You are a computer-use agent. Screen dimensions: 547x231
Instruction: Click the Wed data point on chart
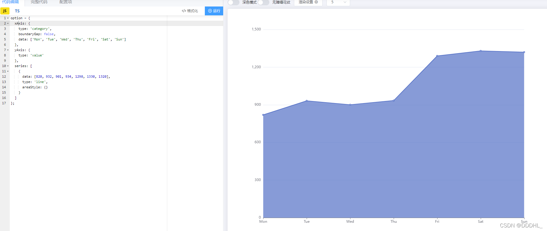pyautogui.click(x=350, y=105)
